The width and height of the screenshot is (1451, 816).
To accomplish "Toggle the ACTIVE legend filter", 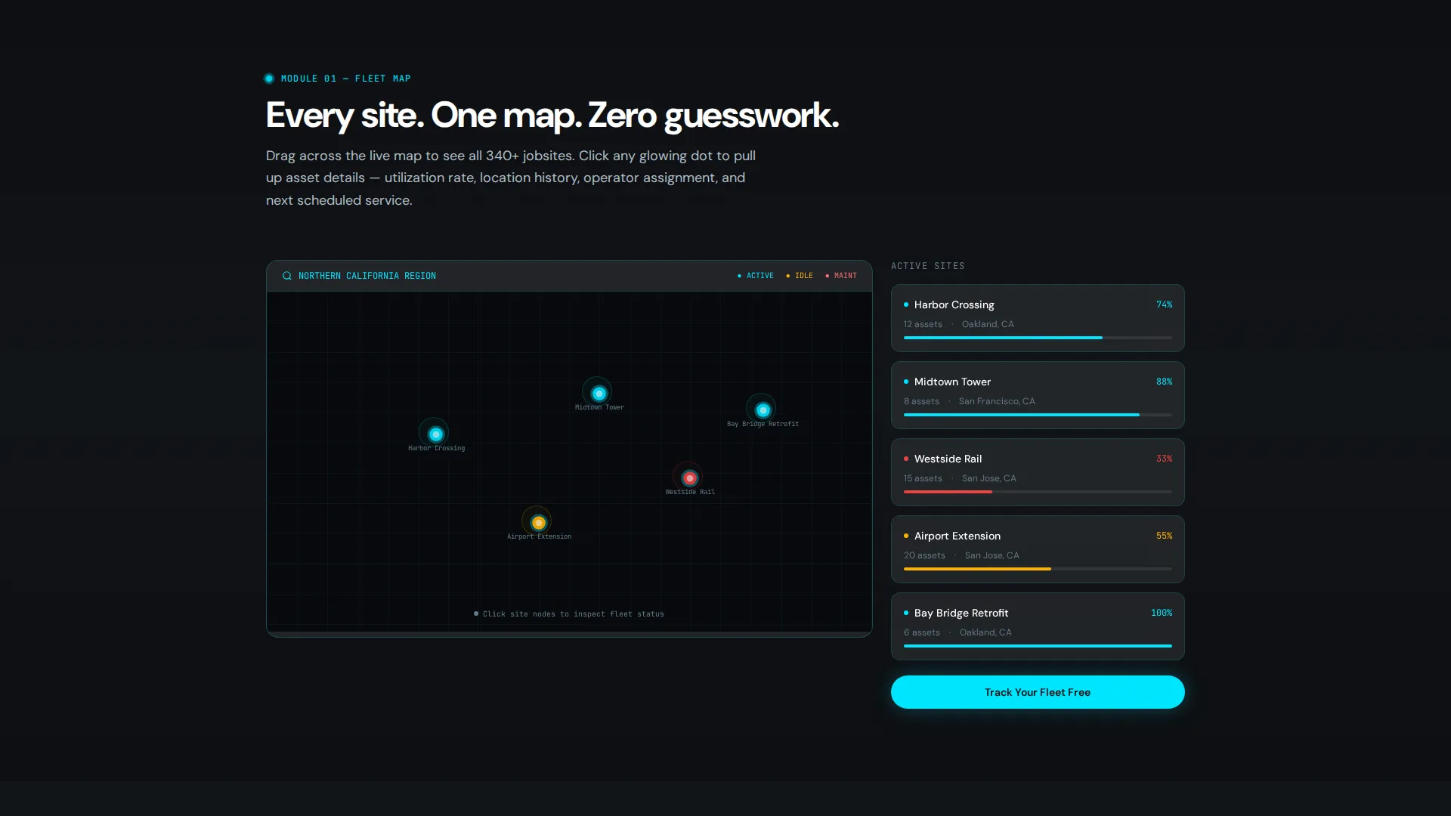I will pyautogui.click(x=756, y=276).
